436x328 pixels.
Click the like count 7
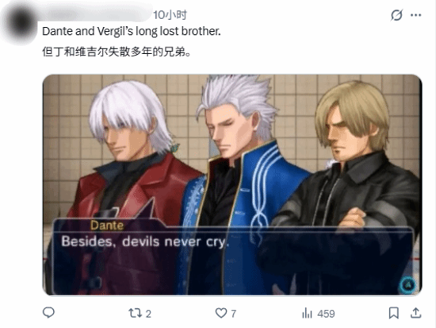click(x=234, y=314)
